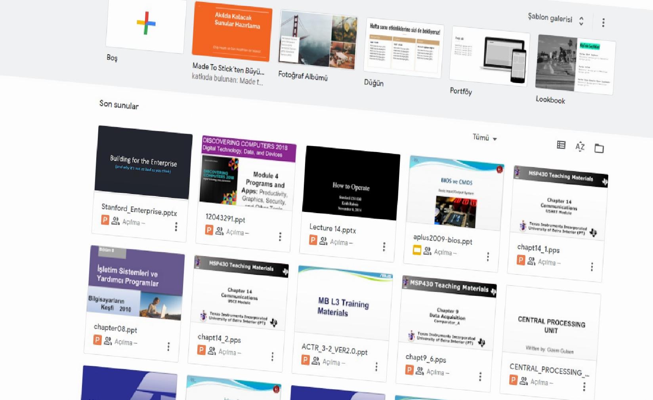
Task: Click the shared icon on Lecture 14.pptx
Action: tap(323, 241)
